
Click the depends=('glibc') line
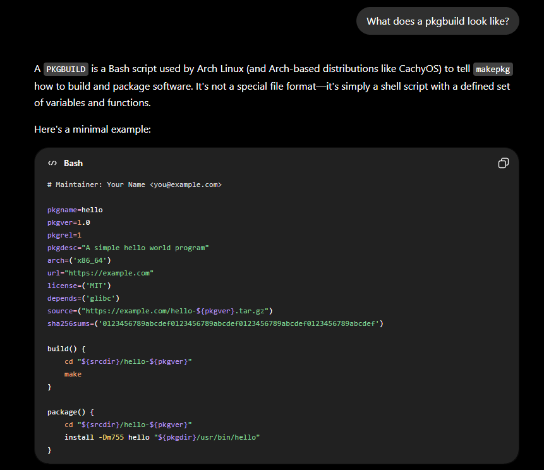point(83,298)
